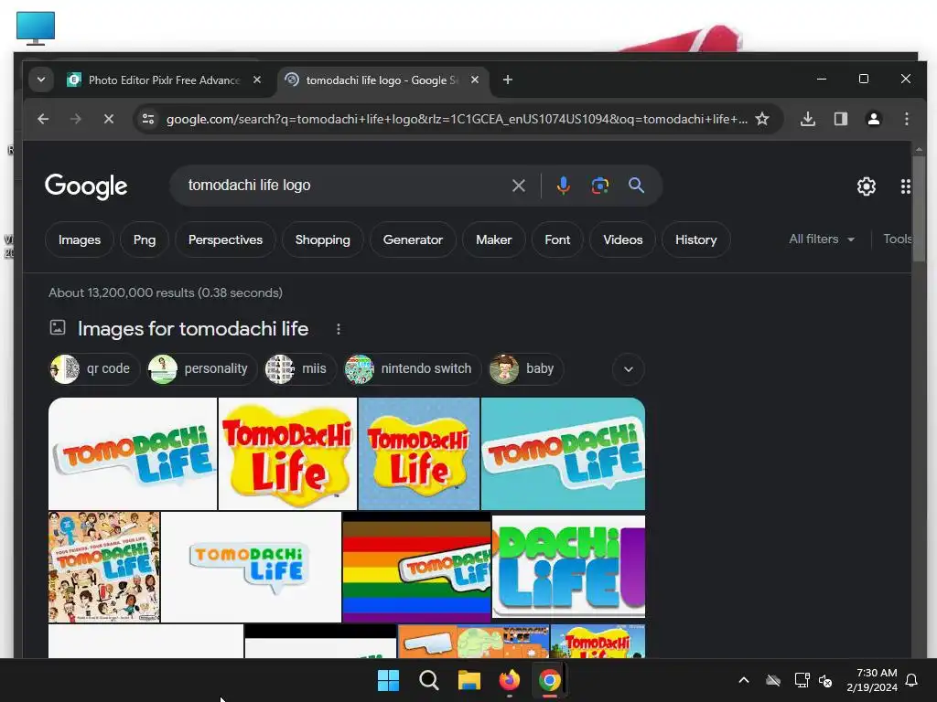The width and height of the screenshot is (937, 702).
Task: Open the notifications bell icon
Action: point(912,680)
